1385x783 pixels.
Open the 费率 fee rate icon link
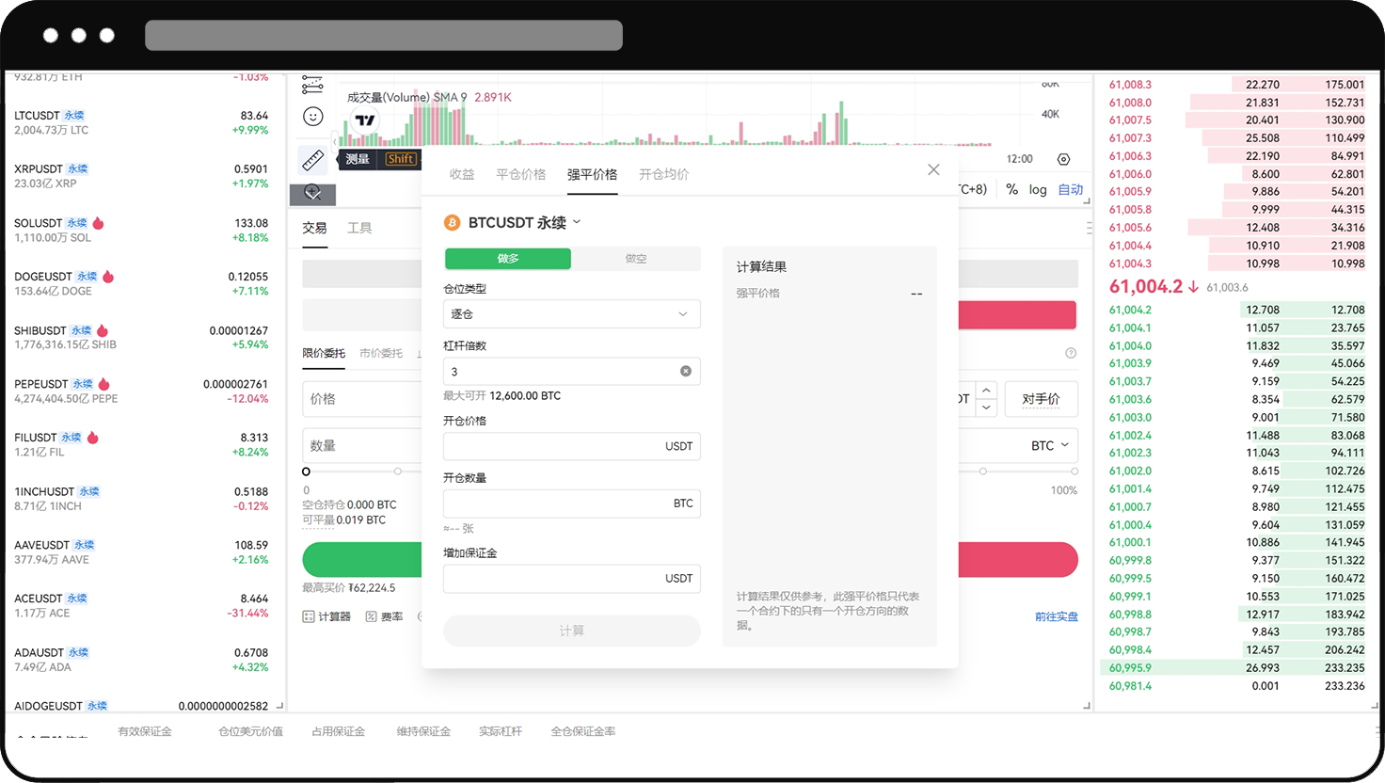click(x=384, y=616)
